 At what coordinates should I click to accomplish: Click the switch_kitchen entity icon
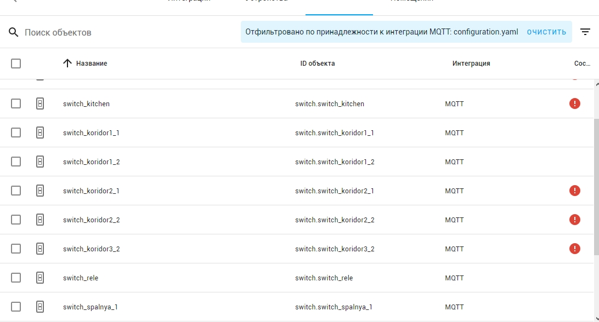[x=40, y=104]
